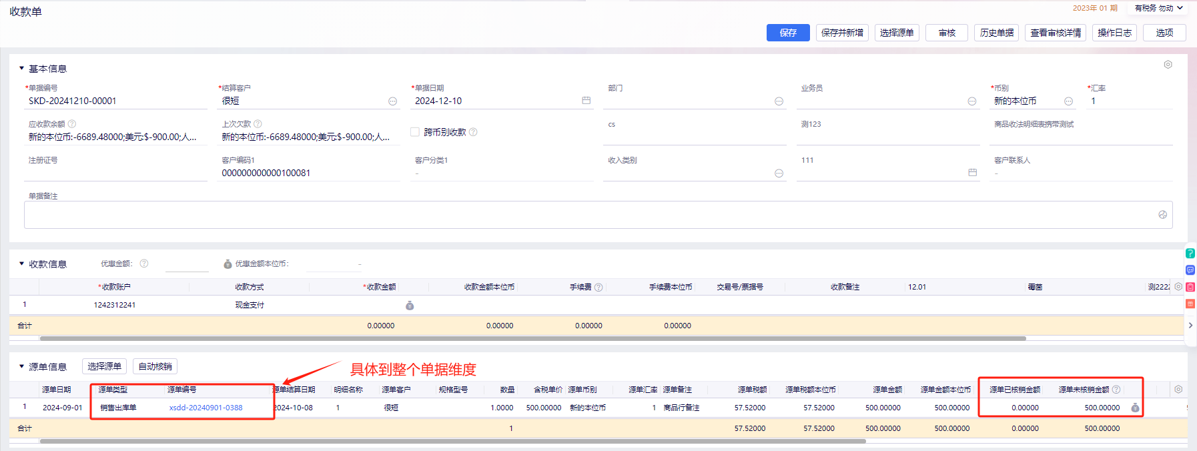The image size is (1197, 451).
Task: Open the orange sidebar icon
Action: click(x=1190, y=304)
